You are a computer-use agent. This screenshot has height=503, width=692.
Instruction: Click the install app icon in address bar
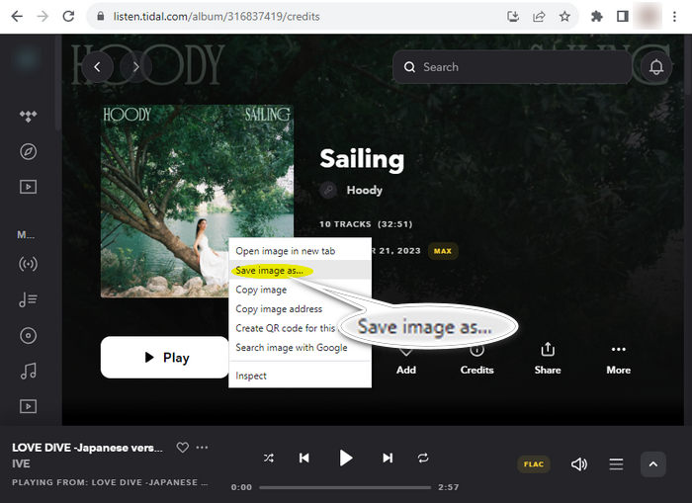tap(513, 17)
